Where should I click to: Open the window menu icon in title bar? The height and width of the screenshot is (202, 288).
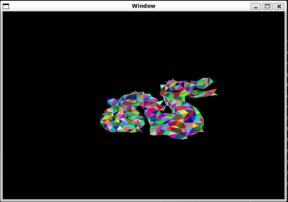(6, 6)
